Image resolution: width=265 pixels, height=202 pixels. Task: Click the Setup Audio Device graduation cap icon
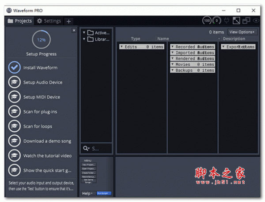pos(15,82)
